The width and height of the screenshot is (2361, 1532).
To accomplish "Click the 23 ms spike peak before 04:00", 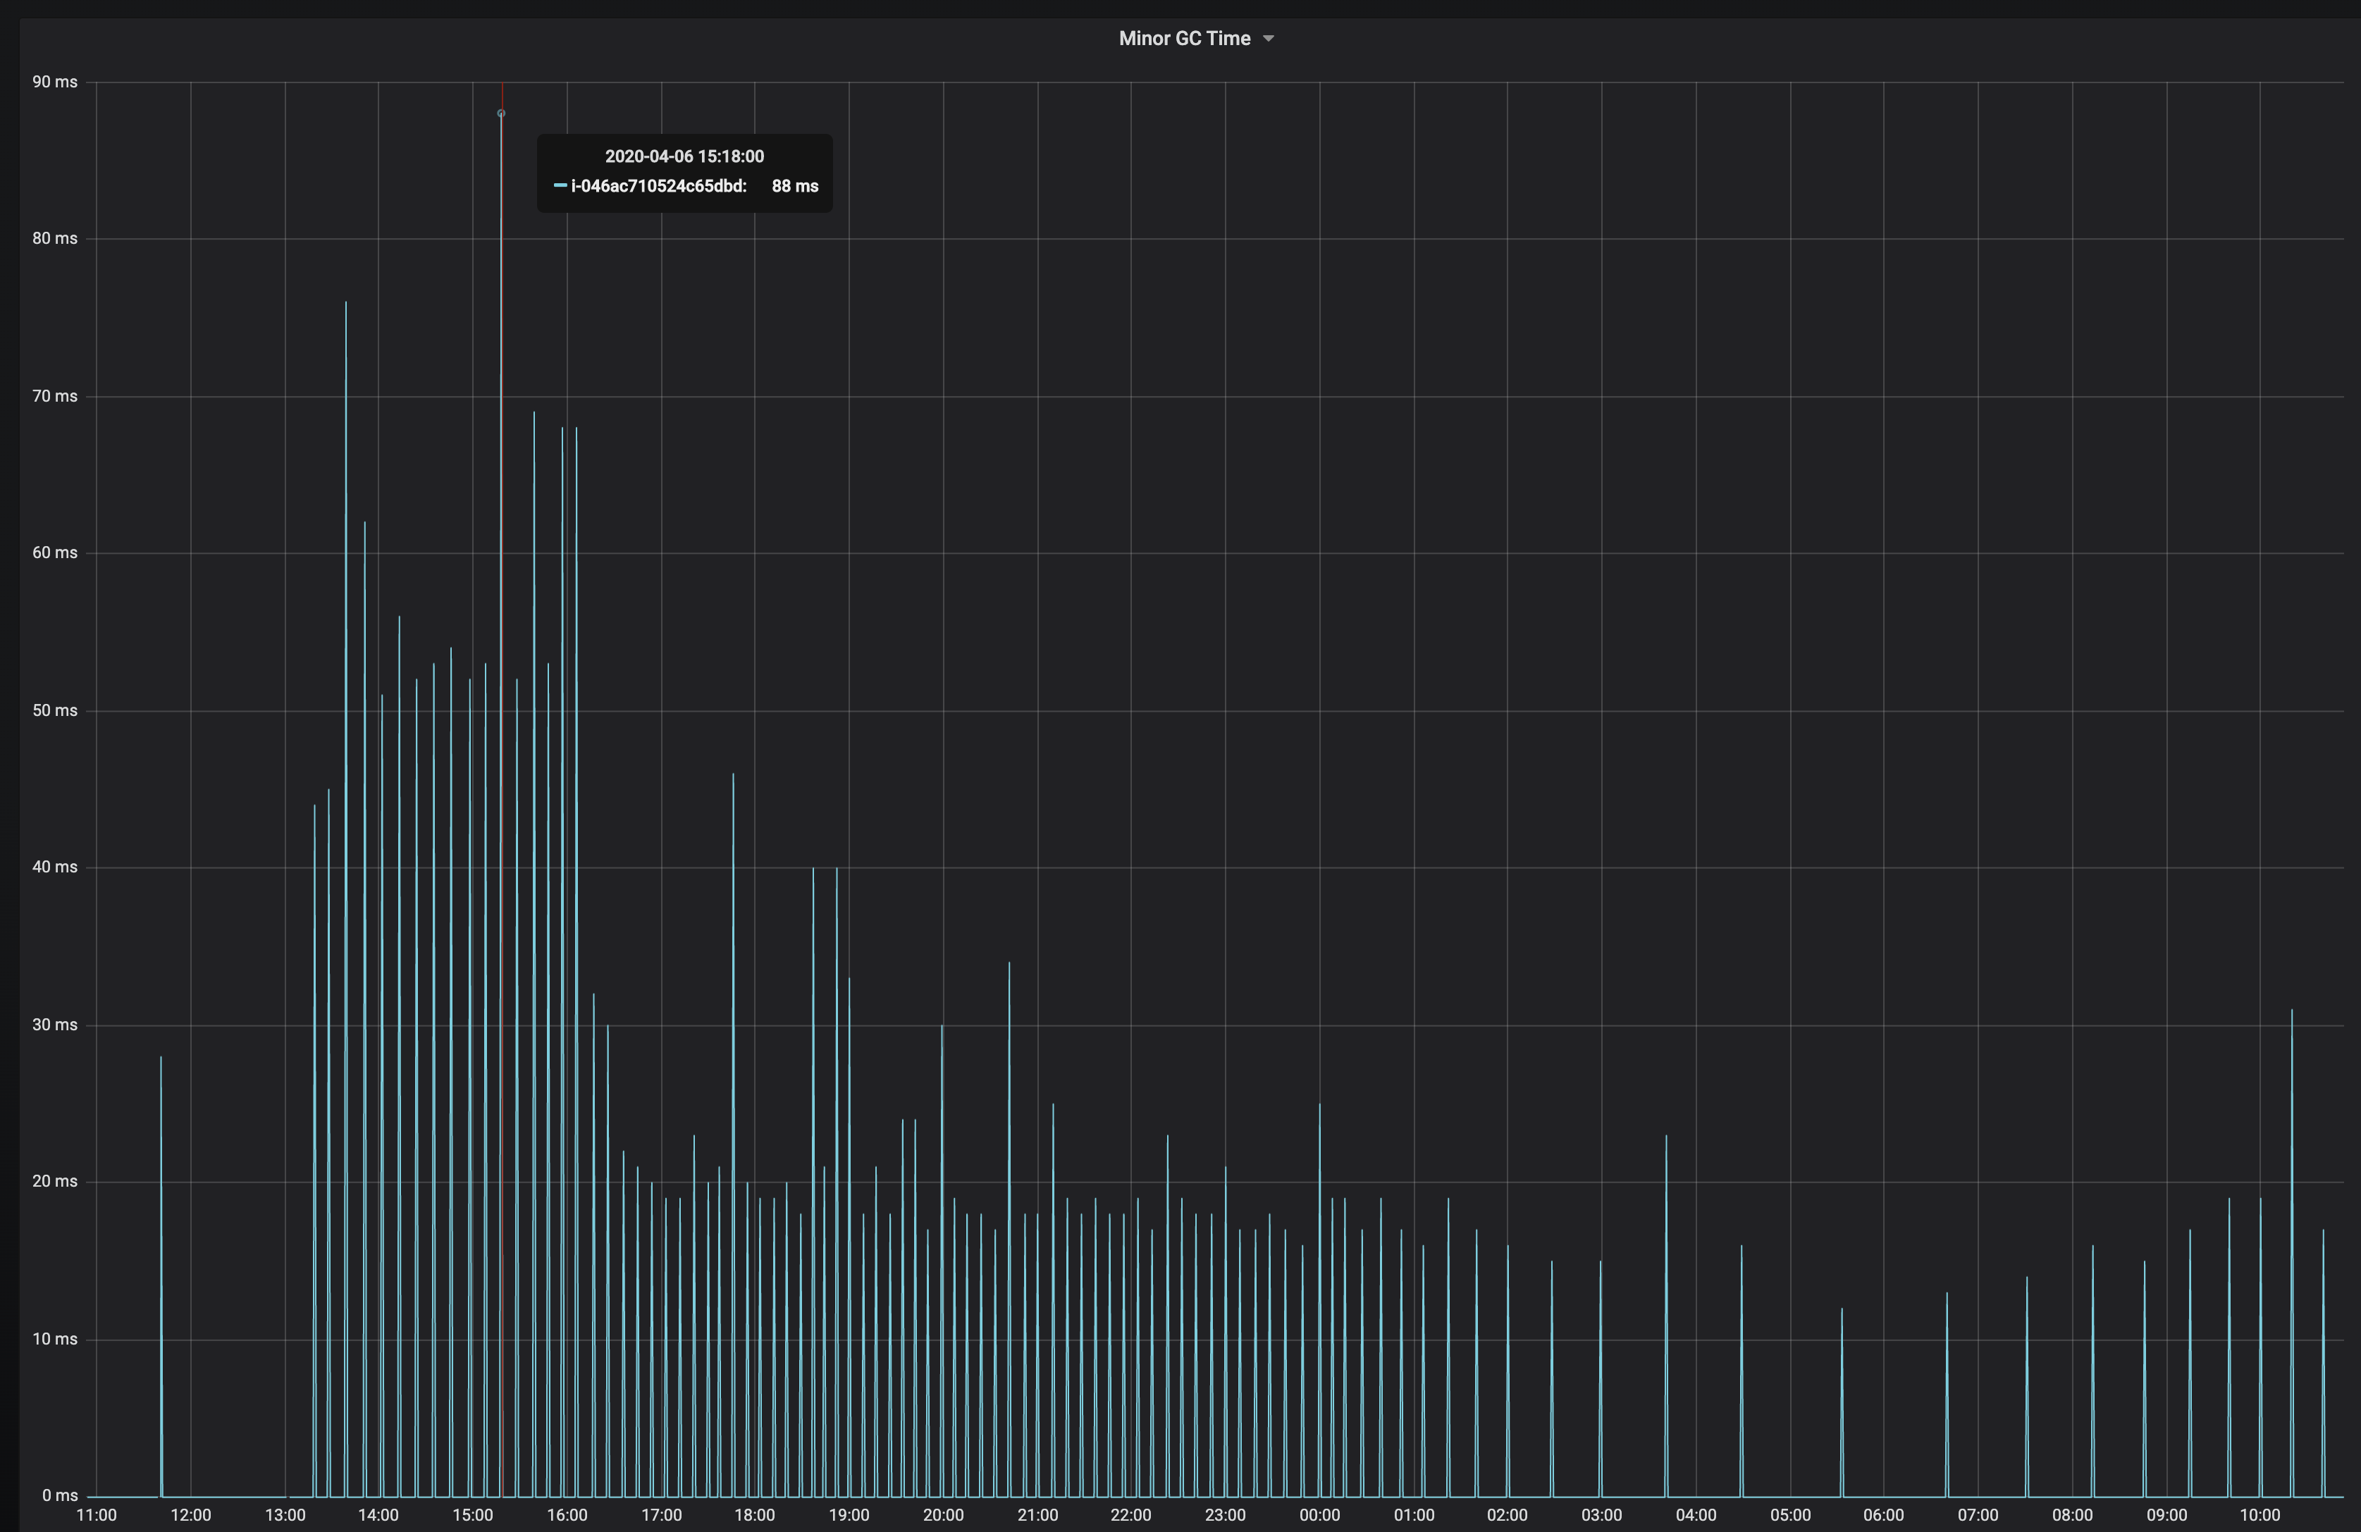I will [1665, 1137].
